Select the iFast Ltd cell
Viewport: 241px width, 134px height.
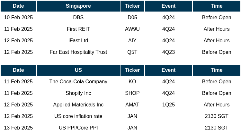pos(78,41)
